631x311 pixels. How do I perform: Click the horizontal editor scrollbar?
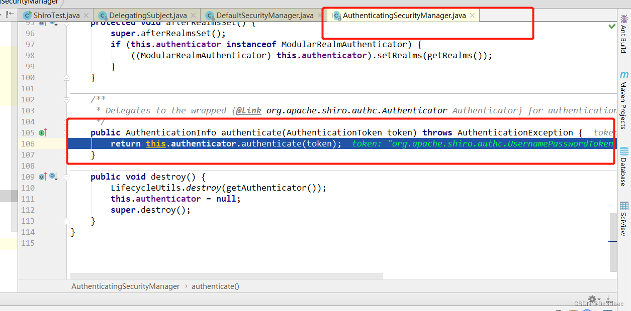pyautogui.click(x=226, y=276)
